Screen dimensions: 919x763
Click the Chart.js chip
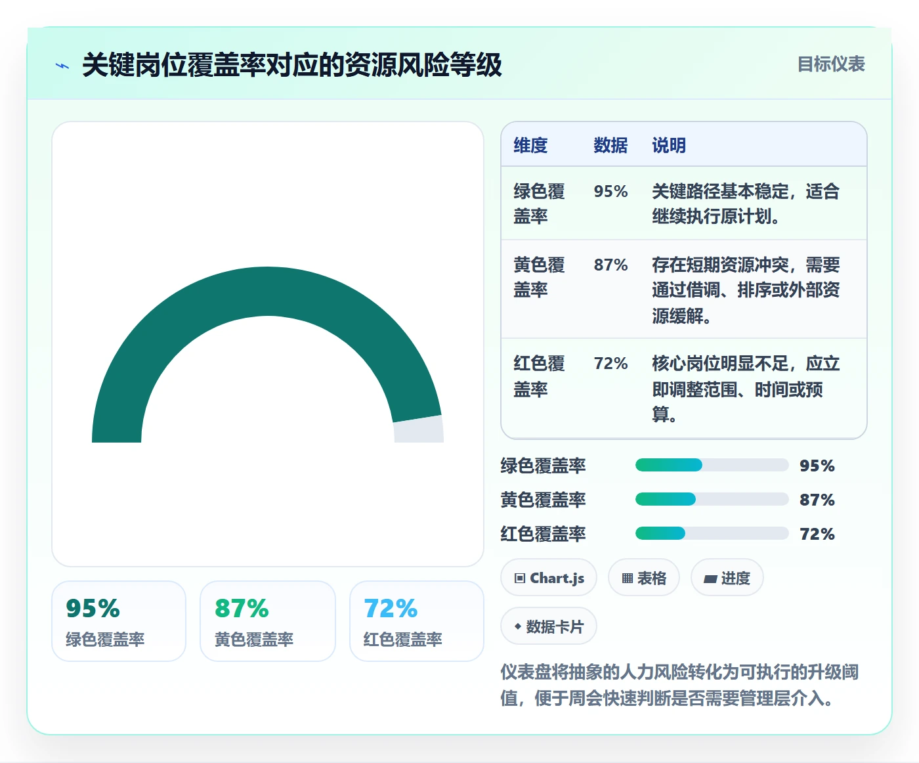[x=549, y=578]
